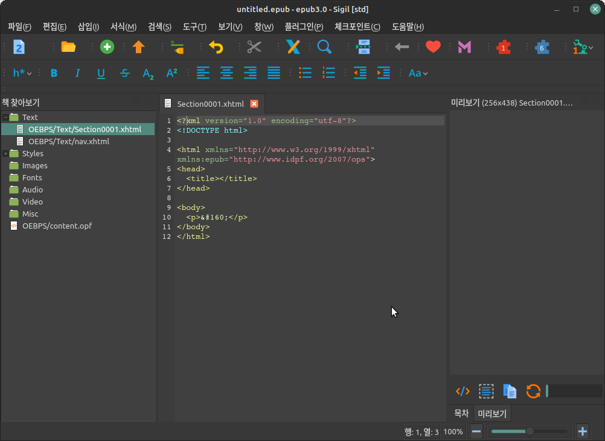Apply Bold formatting
This screenshot has height=441, width=605.
point(54,73)
